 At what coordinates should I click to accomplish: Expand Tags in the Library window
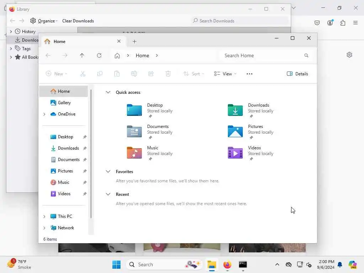[11, 49]
